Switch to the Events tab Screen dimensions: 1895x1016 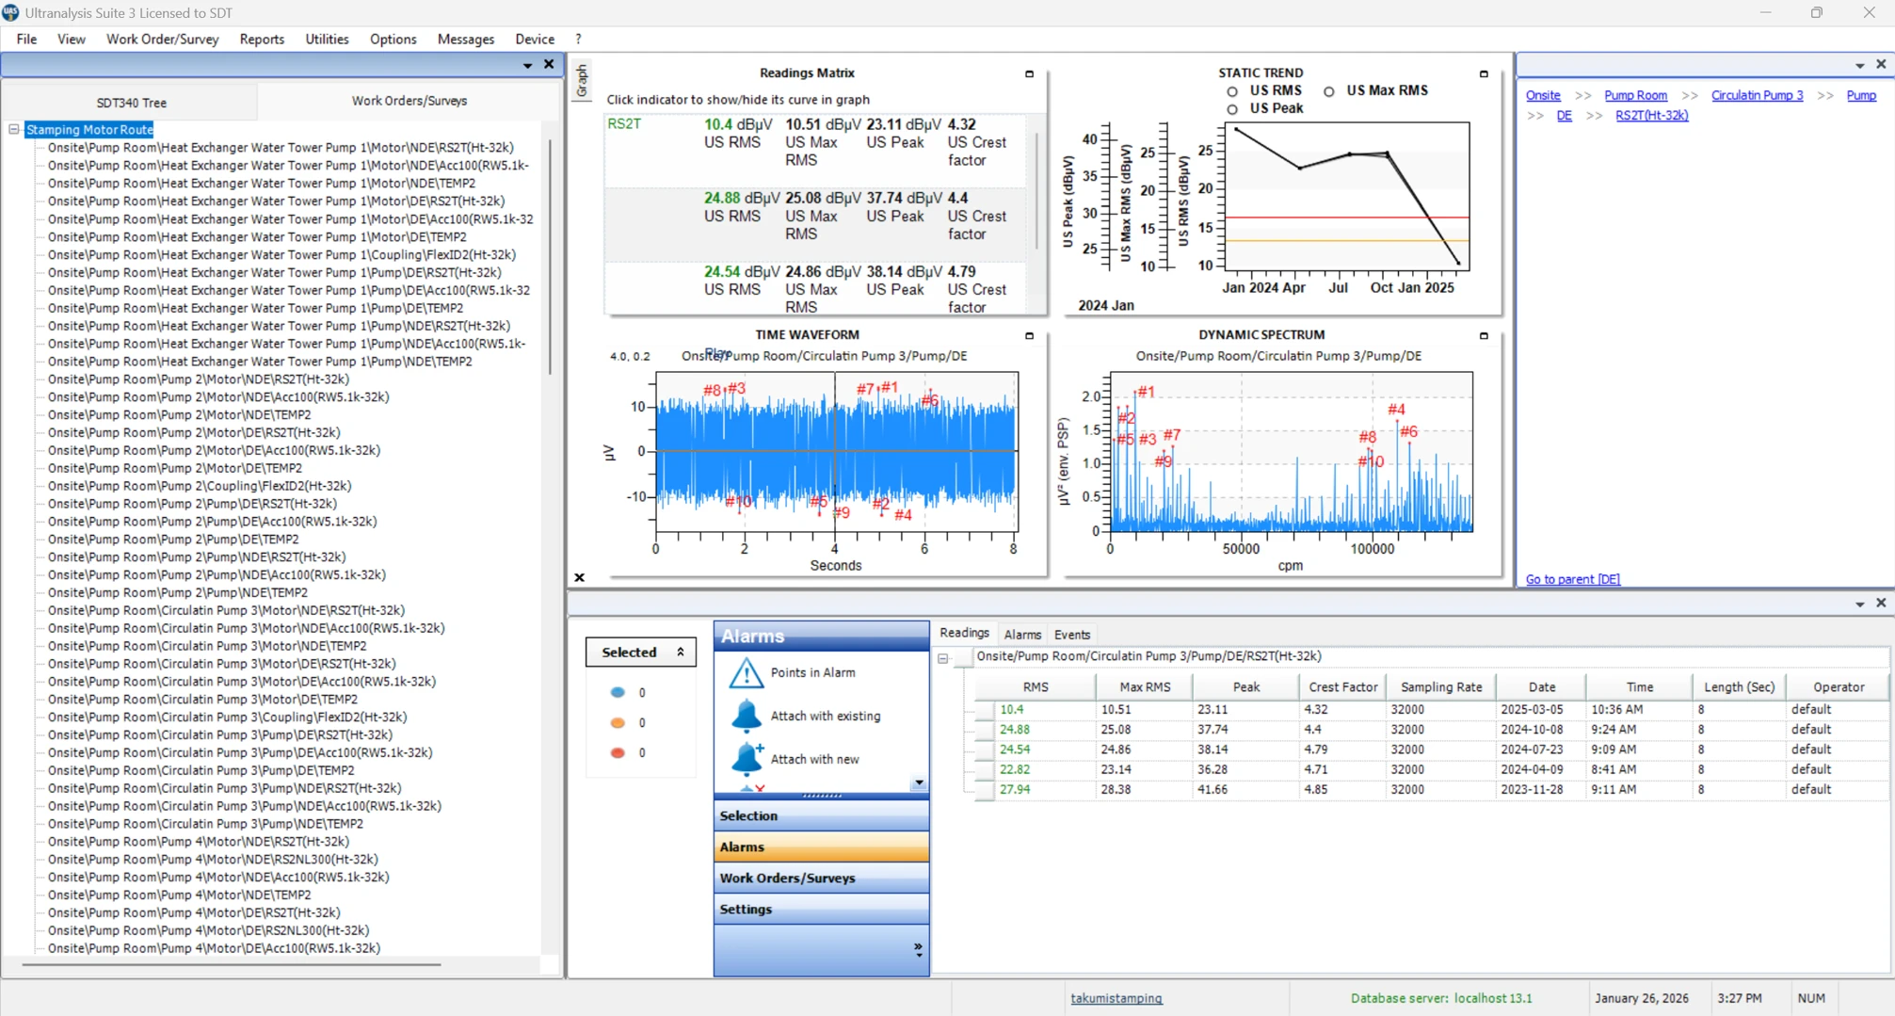(x=1071, y=635)
